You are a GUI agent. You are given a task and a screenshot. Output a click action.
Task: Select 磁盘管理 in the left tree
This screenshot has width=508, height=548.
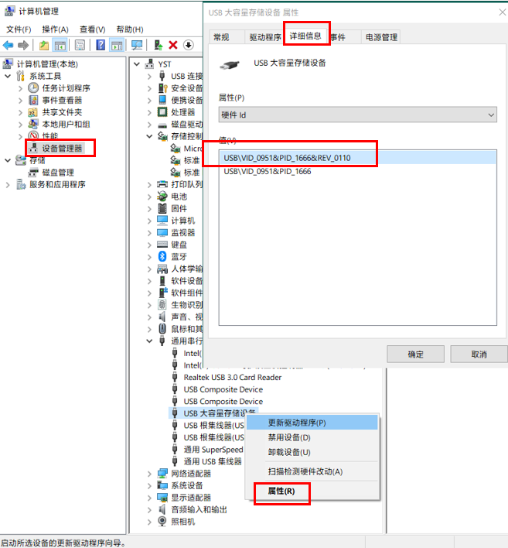coord(58,172)
